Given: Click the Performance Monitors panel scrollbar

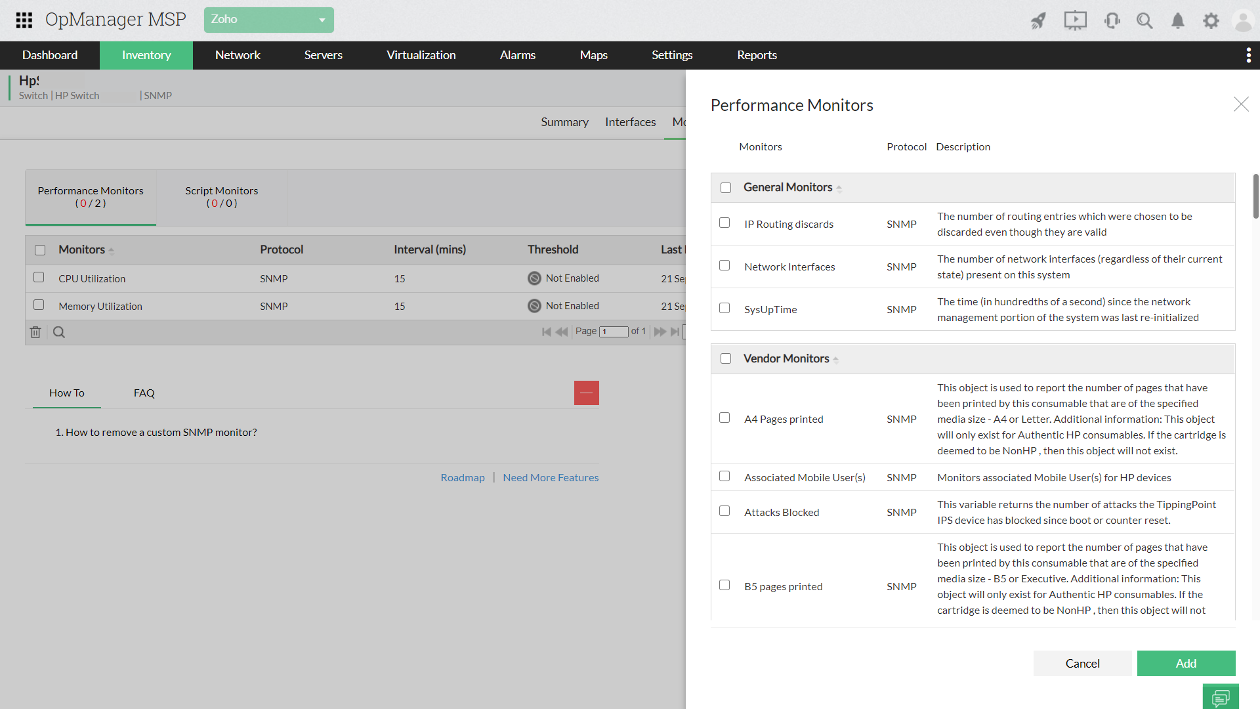Looking at the screenshot, I should click(1255, 196).
